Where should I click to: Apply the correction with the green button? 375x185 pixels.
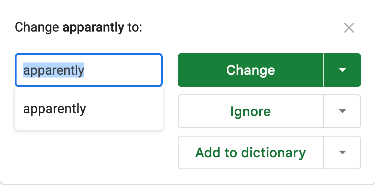(x=250, y=70)
